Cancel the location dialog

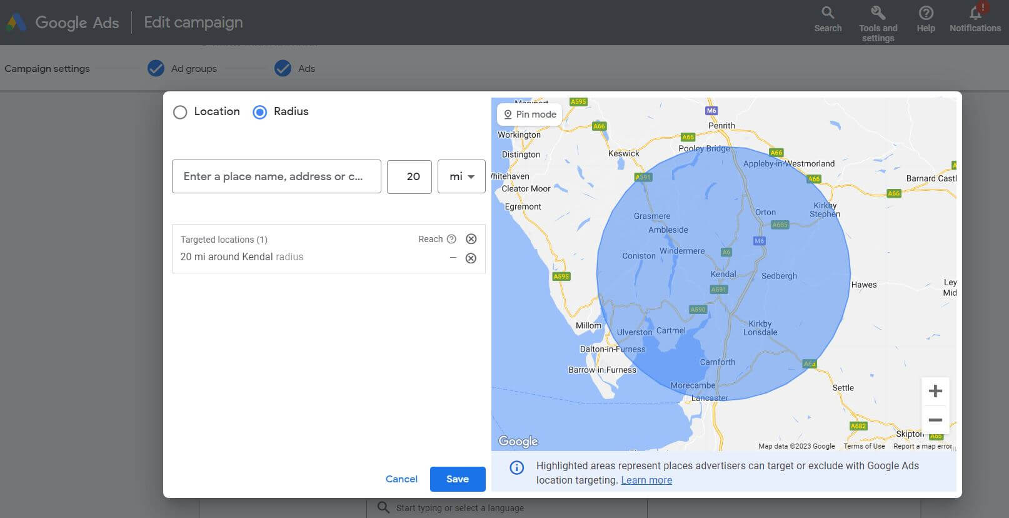(x=401, y=479)
